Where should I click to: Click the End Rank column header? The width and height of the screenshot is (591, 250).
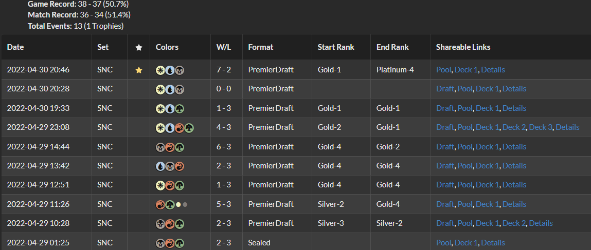click(x=392, y=47)
